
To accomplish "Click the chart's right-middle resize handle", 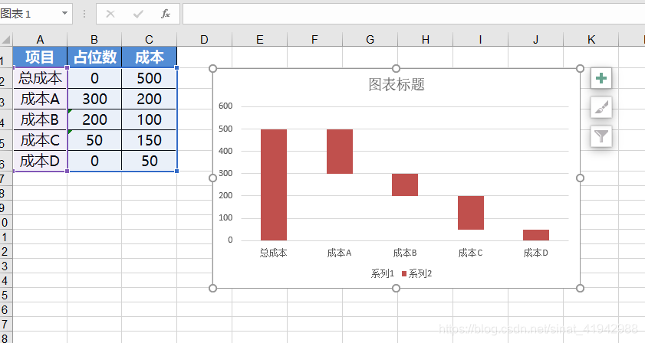I will 580,178.
